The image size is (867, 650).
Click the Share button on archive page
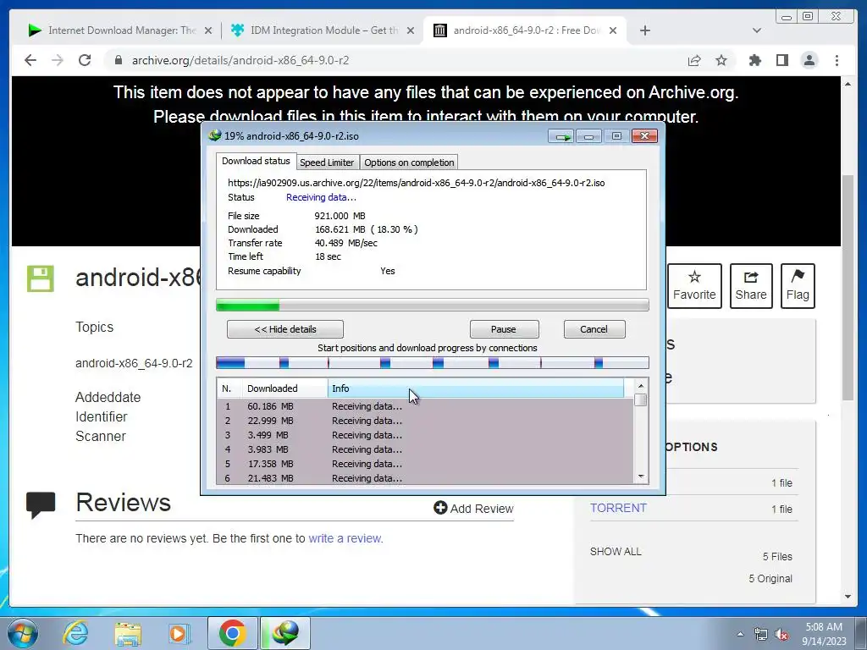751,286
